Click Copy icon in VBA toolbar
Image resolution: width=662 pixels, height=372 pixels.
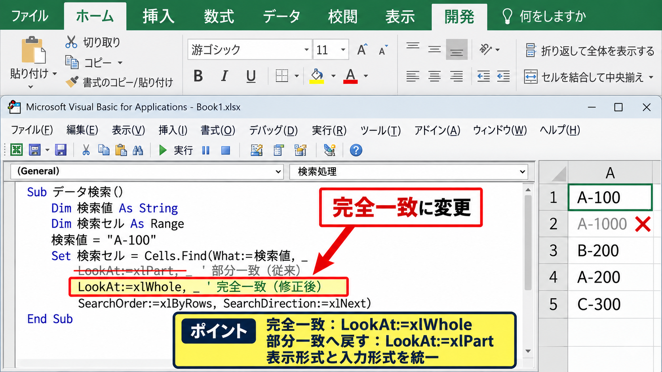tap(104, 150)
